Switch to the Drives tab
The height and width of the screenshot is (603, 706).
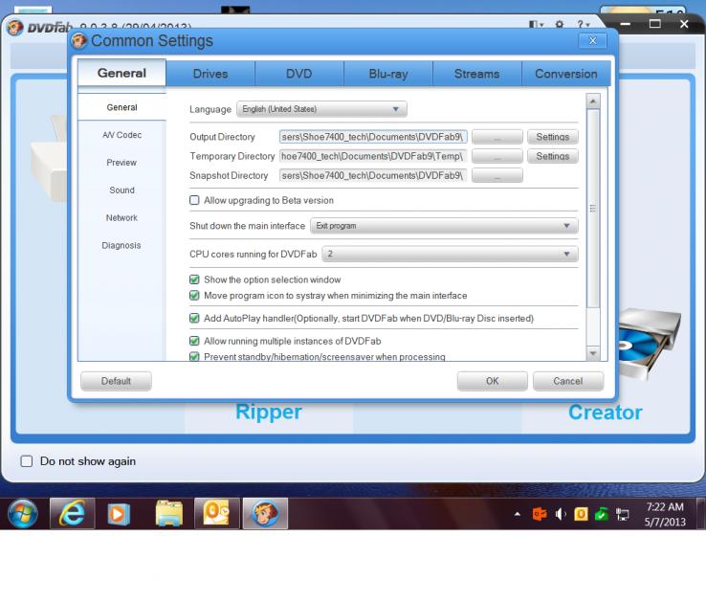[210, 74]
